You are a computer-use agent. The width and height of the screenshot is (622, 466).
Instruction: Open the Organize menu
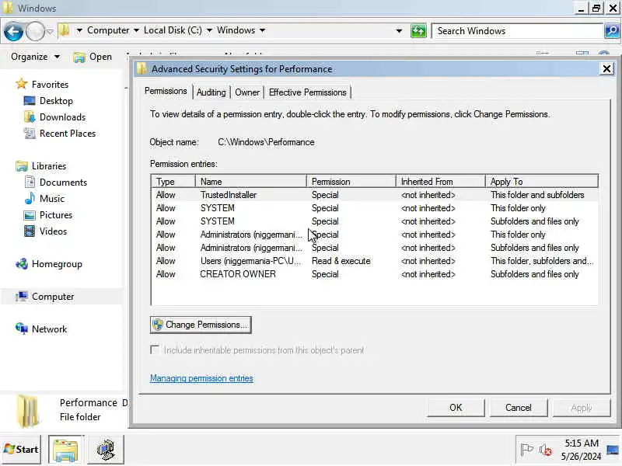(35, 57)
